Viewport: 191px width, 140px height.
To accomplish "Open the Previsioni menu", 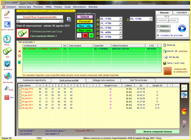I will [38, 7].
